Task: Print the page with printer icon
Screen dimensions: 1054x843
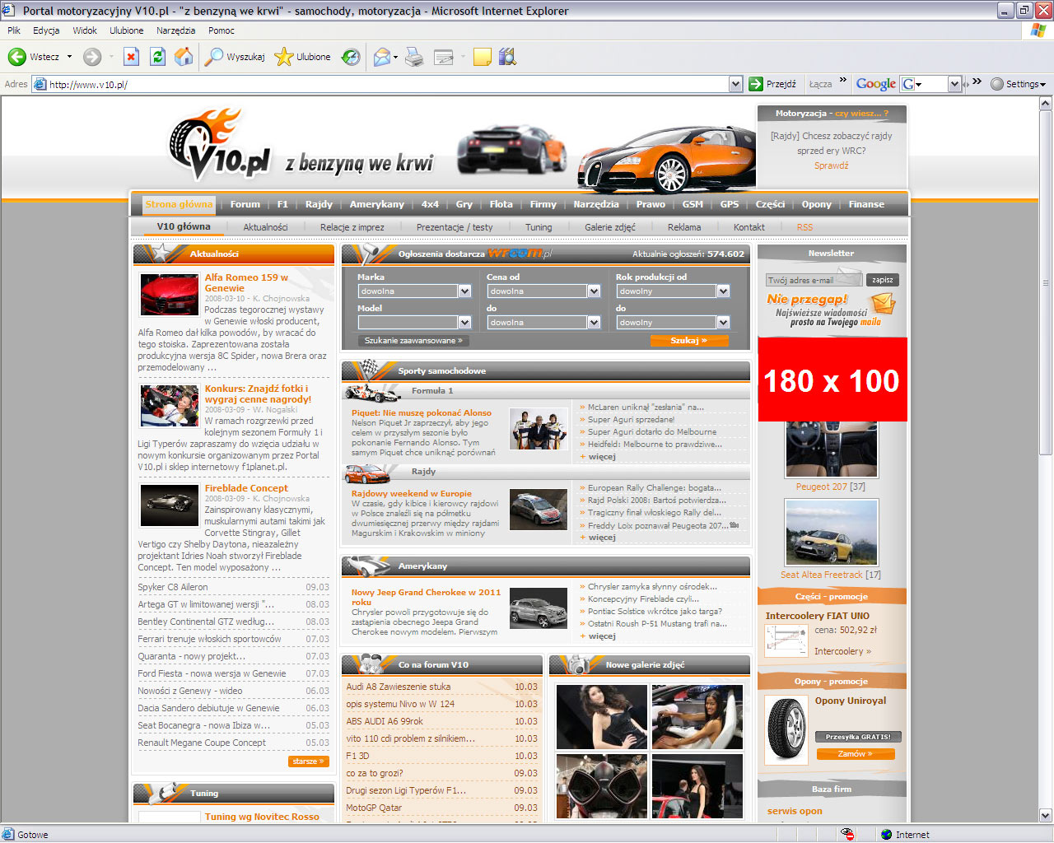Action: [x=414, y=57]
